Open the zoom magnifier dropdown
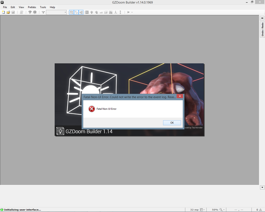Image resolution: width=265 pixels, height=212 pixels. 222,210
